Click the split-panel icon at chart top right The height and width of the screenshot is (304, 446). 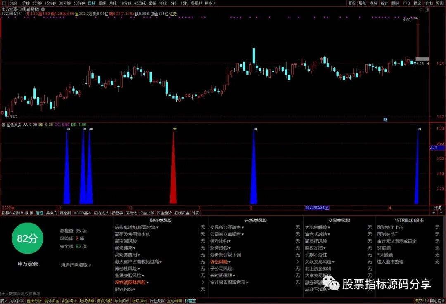point(426,9)
